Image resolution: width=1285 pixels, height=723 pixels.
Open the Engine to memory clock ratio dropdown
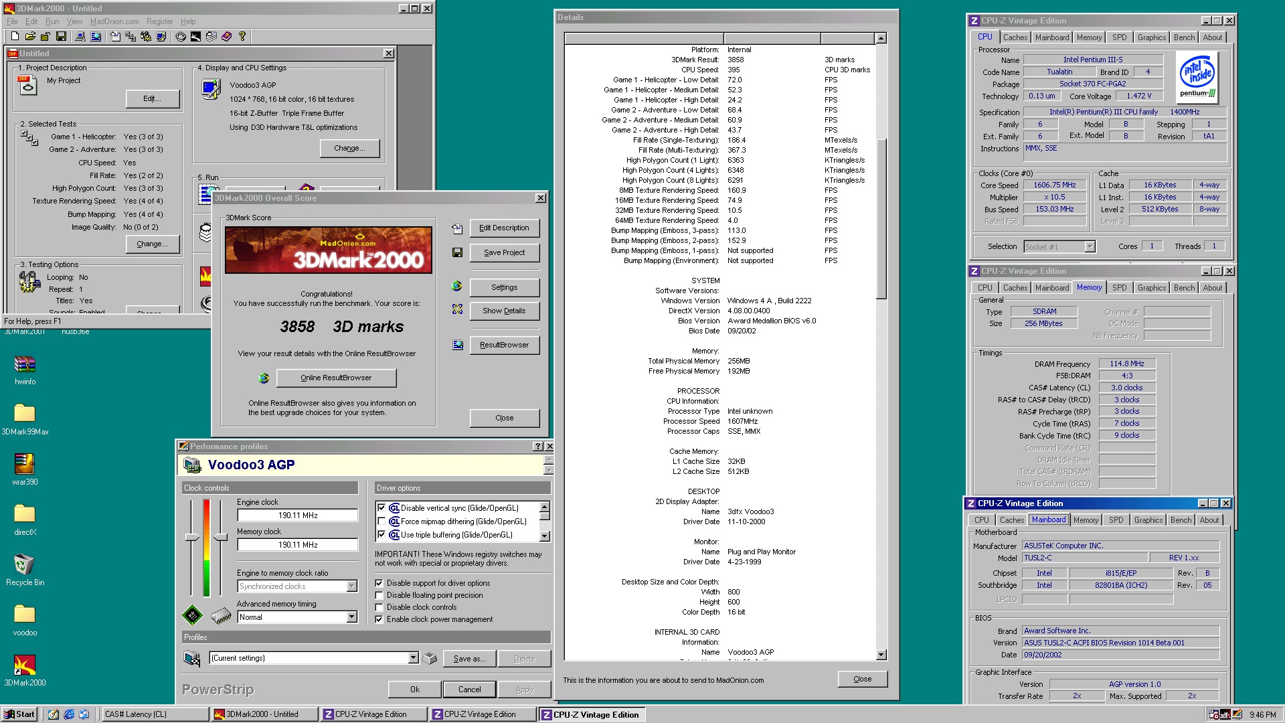click(352, 586)
